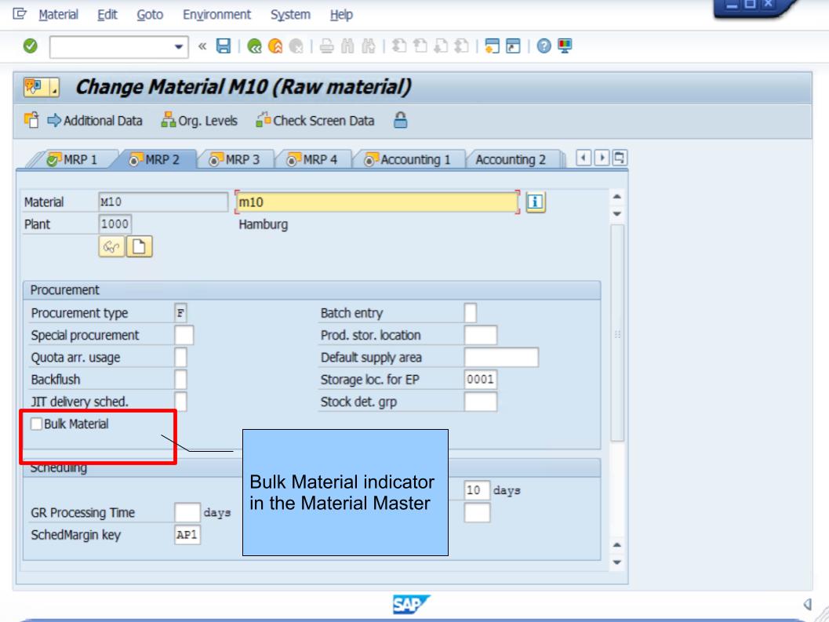Switch to MRP 2 tab
Screen dimensions: 829x622
pos(155,159)
